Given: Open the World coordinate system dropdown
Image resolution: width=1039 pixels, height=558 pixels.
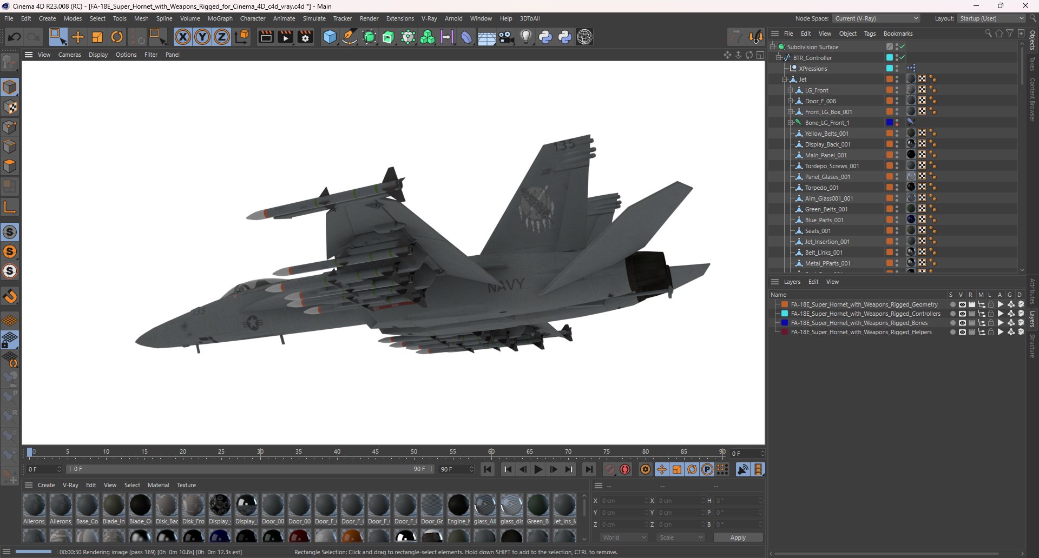Looking at the screenshot, I should tap(624, 537).
